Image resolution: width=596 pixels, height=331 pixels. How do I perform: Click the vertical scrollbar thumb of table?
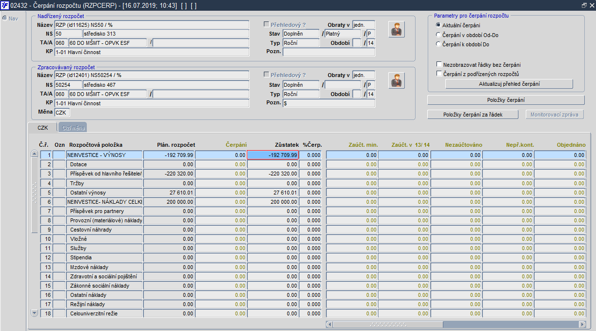pos(34,195)
